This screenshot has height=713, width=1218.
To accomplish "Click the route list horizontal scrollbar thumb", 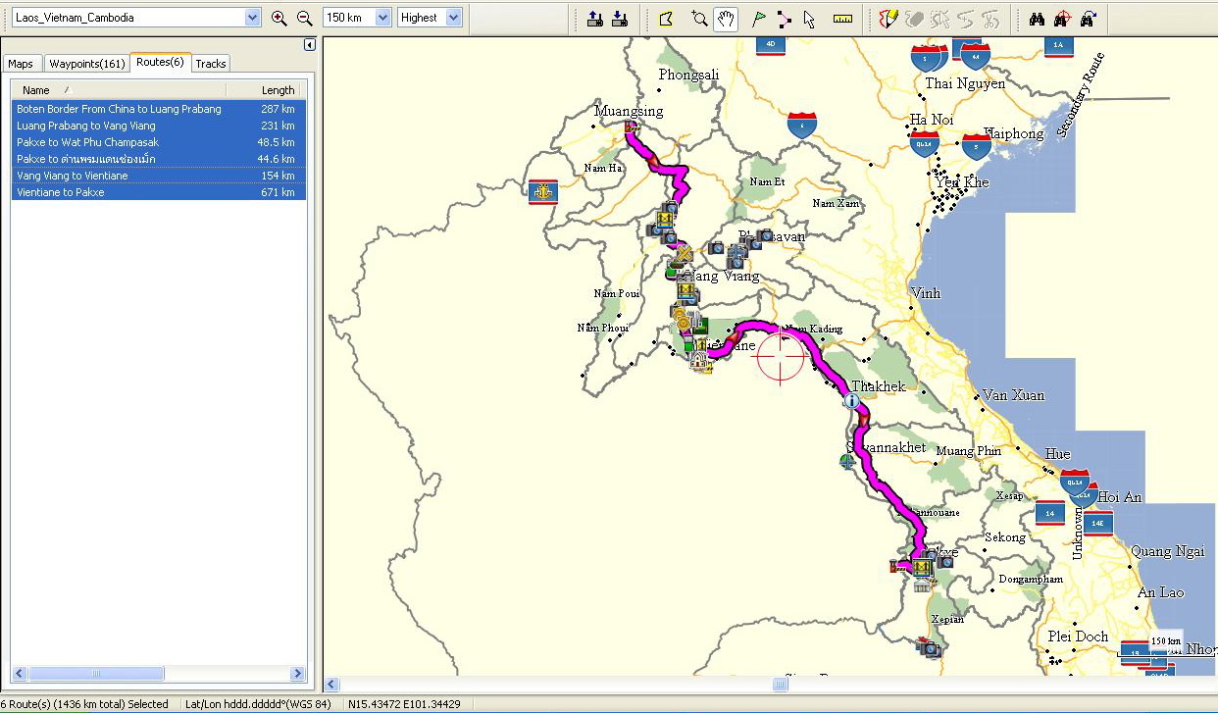I will [96, 674].
